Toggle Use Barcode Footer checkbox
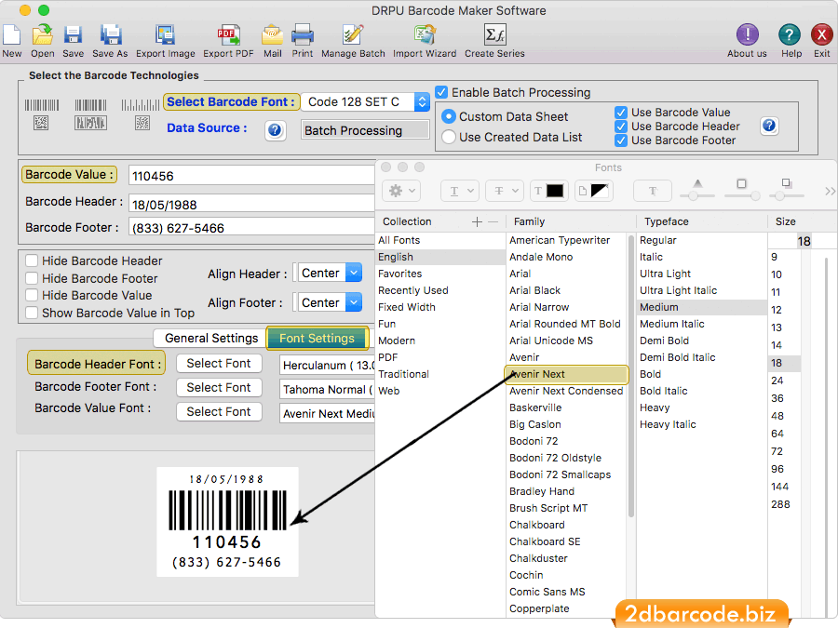 tap(620, 140)
